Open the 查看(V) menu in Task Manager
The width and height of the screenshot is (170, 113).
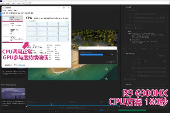(x=16, y=10)
